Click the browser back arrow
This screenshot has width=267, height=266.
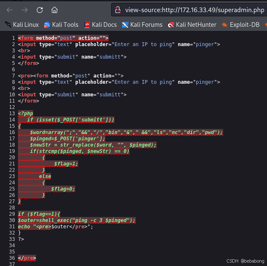pyautogui.click(x=10, y=10)
